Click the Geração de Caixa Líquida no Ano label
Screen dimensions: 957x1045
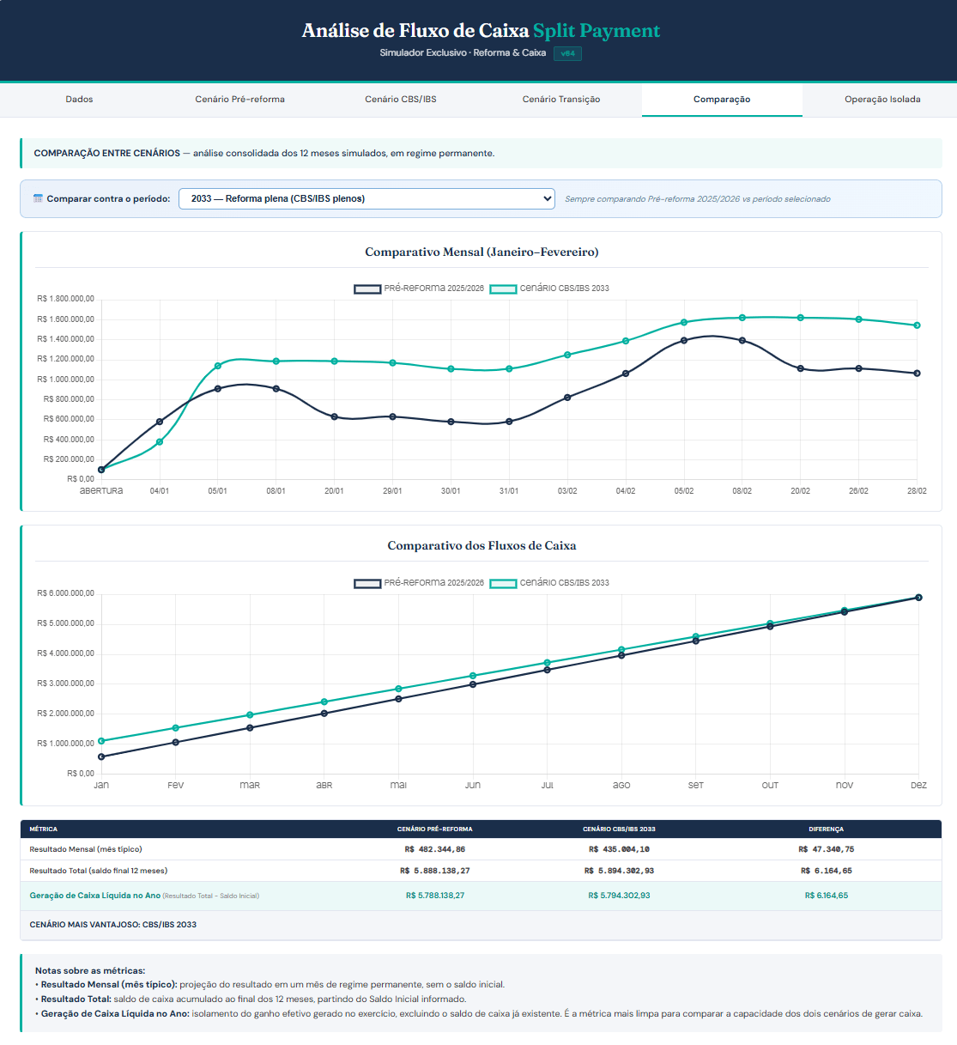[x=95, y=896]
